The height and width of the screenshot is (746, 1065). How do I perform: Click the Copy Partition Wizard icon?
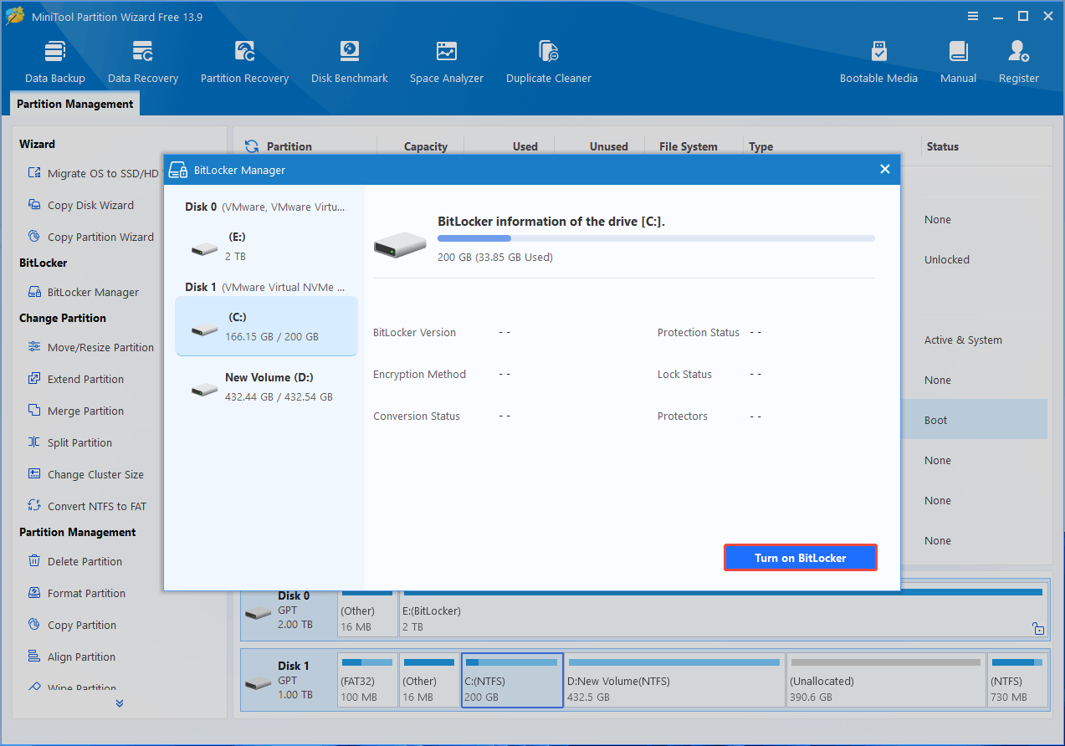click(x=34, y=237)
